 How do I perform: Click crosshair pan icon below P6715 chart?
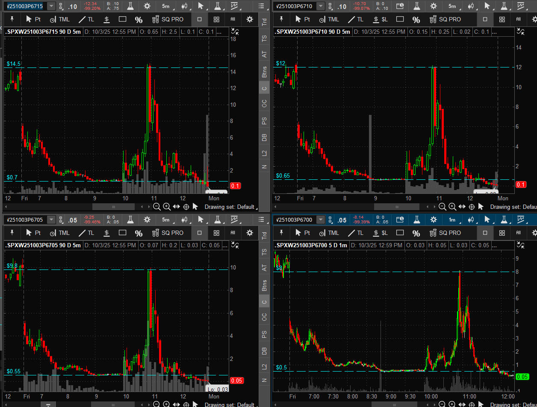click(186, 207)
